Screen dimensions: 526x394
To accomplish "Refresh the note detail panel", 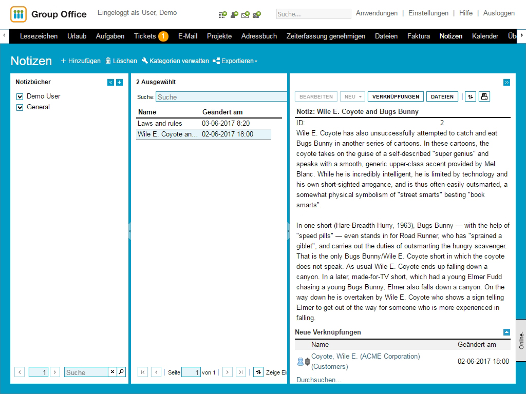I will tap(470, 96).
